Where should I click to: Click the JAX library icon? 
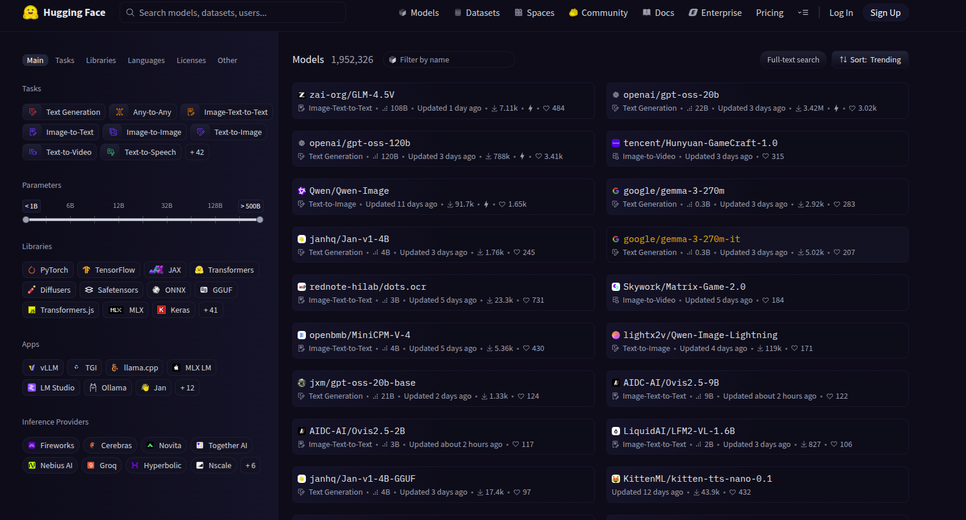point(156,270)
